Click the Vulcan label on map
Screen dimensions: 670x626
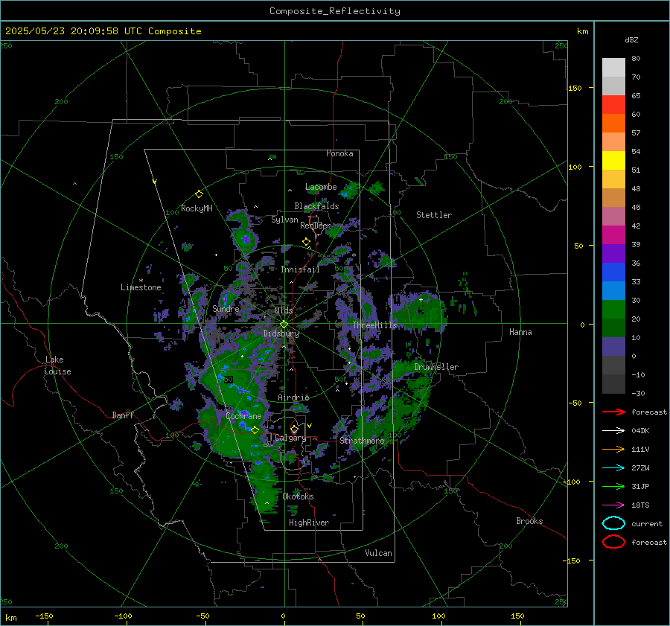point(378,553)
